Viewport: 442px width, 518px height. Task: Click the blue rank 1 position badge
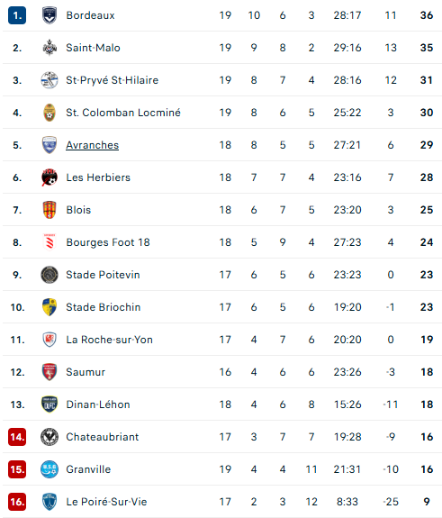point(17,15)
